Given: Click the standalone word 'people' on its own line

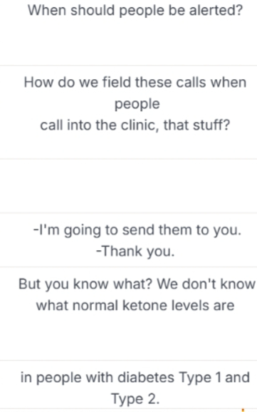Looking at the screenshot, I should click(137, 104).
